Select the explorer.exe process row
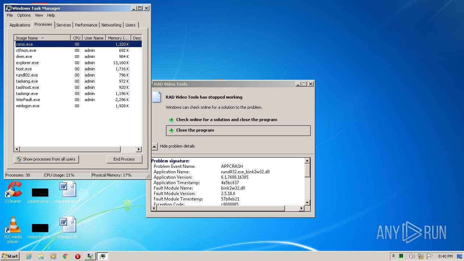464x261 pixels. click(x=78, y=63)
